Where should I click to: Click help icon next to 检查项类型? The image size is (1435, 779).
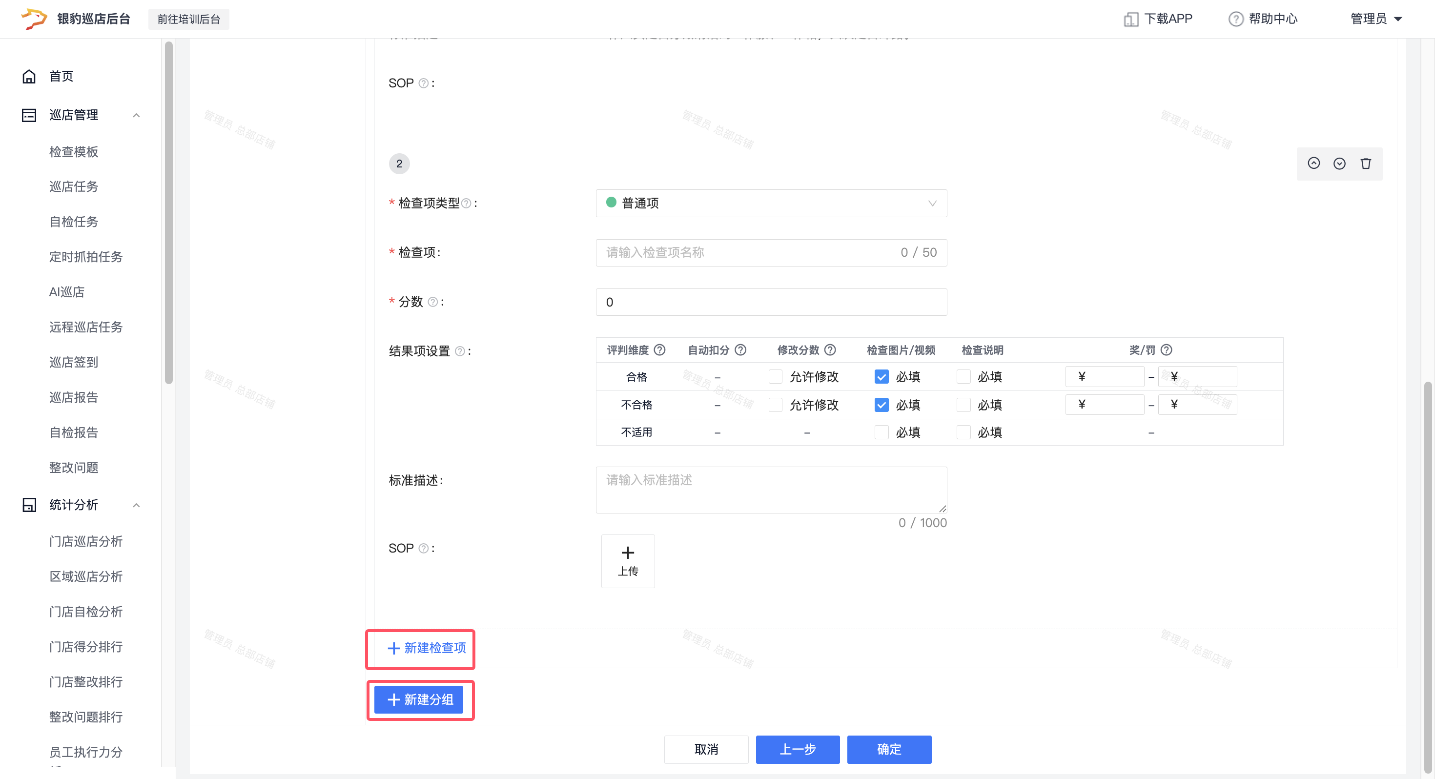pos(466,204)
